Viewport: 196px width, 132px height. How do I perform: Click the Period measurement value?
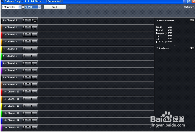[x=170, y=30]
